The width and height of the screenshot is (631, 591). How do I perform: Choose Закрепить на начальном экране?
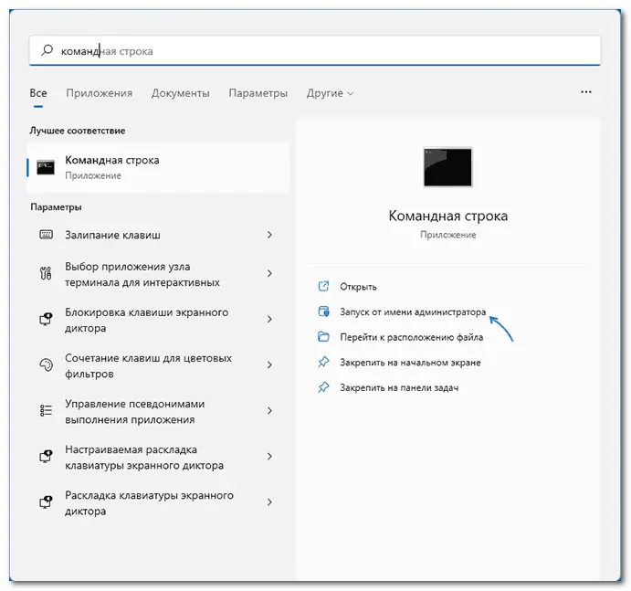click(409, 363)
